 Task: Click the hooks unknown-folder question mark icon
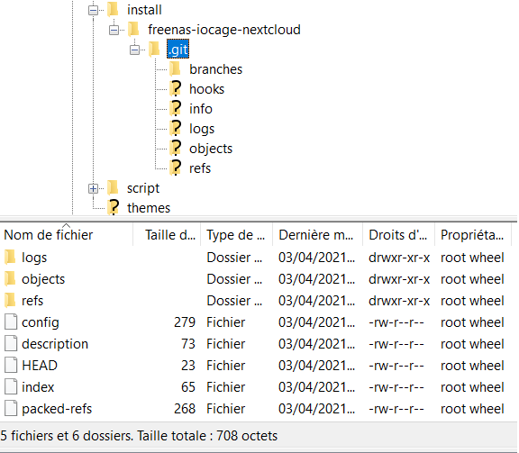click(176, 88)
